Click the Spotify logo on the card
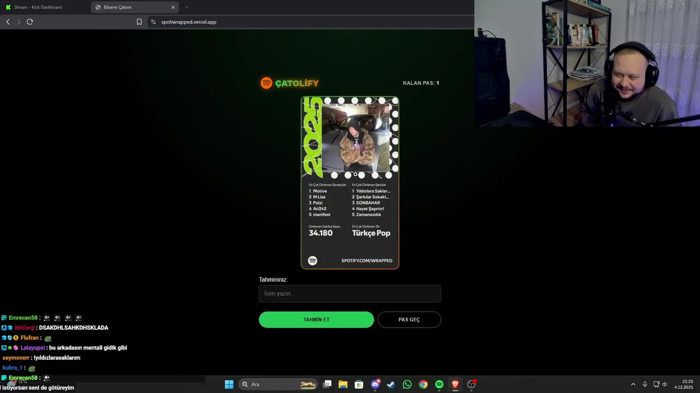 click(312, 261)
